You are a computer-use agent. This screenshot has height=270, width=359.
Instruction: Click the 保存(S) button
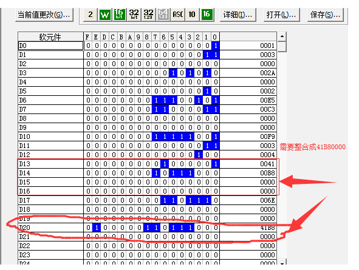click(x=325, y=15)
